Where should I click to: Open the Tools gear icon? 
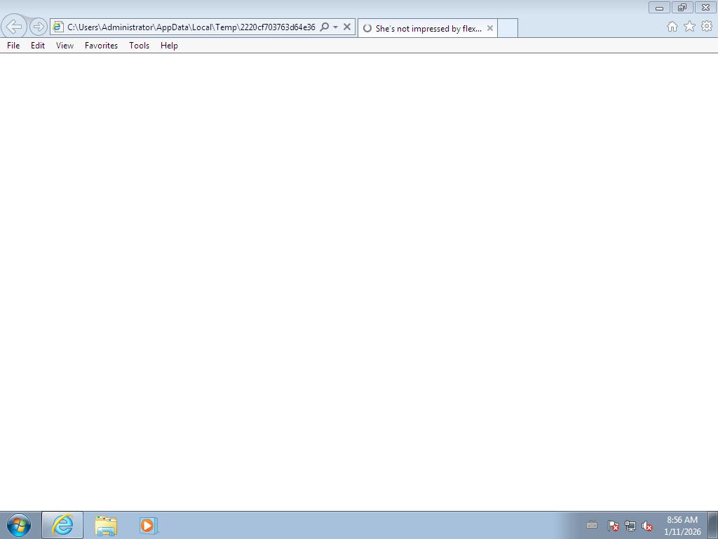(707, 27)
